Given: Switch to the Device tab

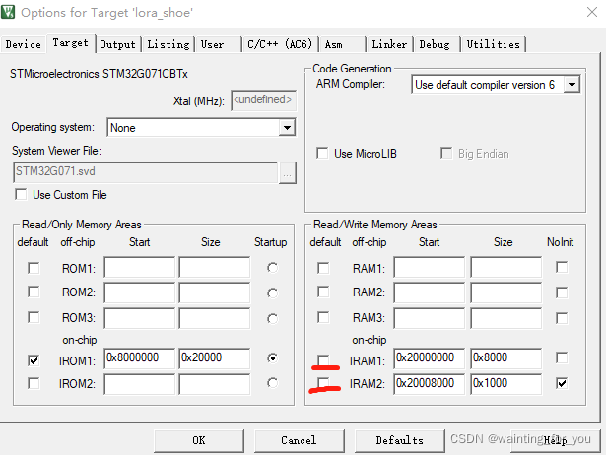Looking at the screenshot, I should 24,44.
